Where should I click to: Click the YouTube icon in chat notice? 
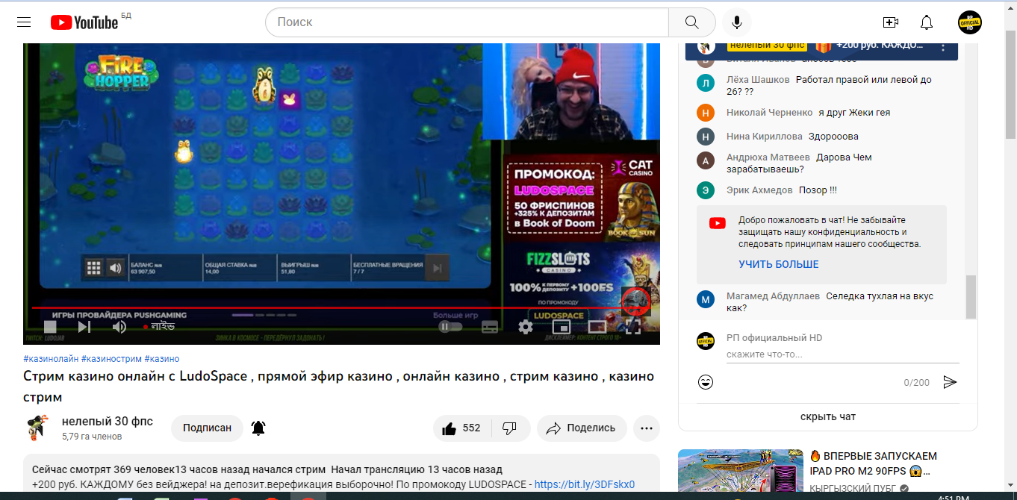click(x=718, y=222)
